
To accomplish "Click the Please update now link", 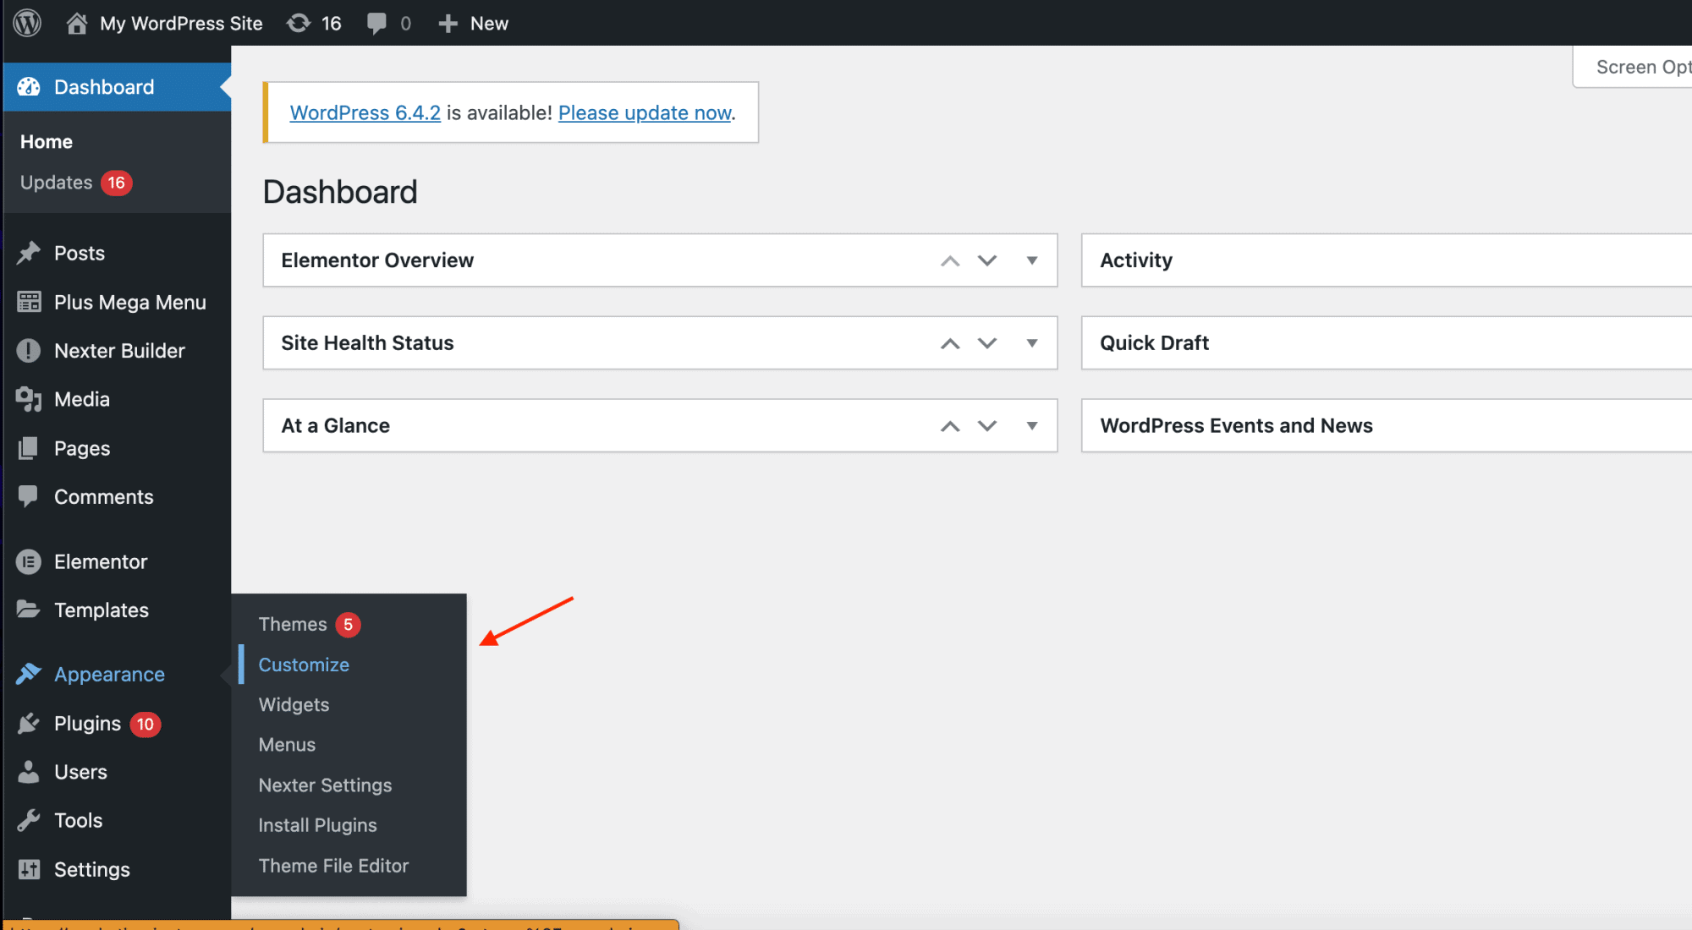I will click(645, 112).
